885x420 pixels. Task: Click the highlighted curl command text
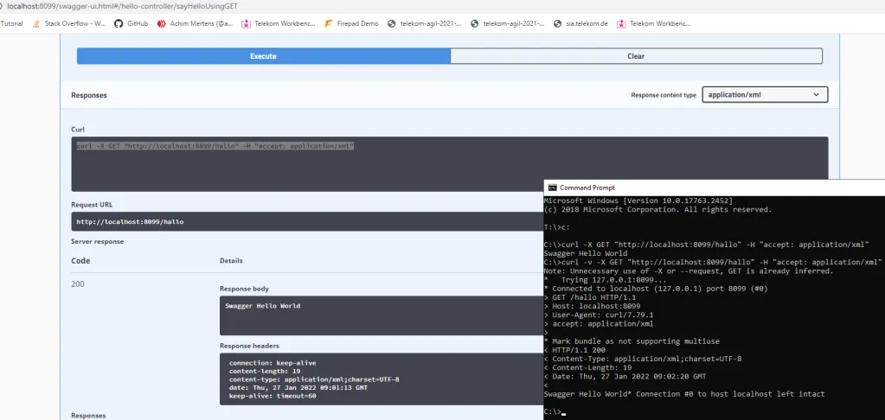[215, 146]
